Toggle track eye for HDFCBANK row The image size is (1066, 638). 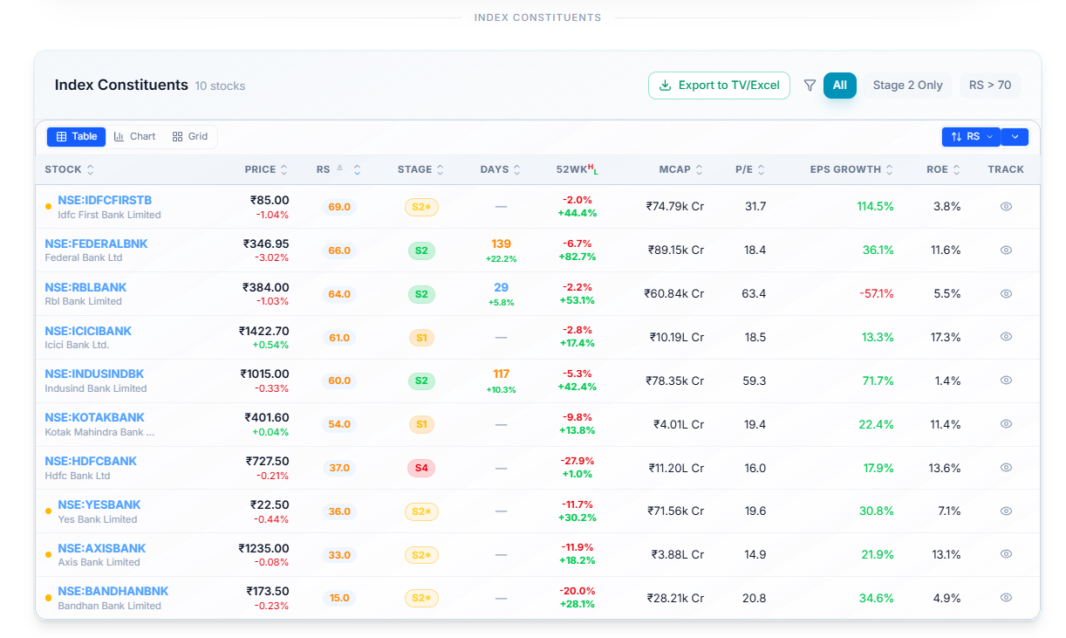pyautogui.click(x=1006, y=468)
